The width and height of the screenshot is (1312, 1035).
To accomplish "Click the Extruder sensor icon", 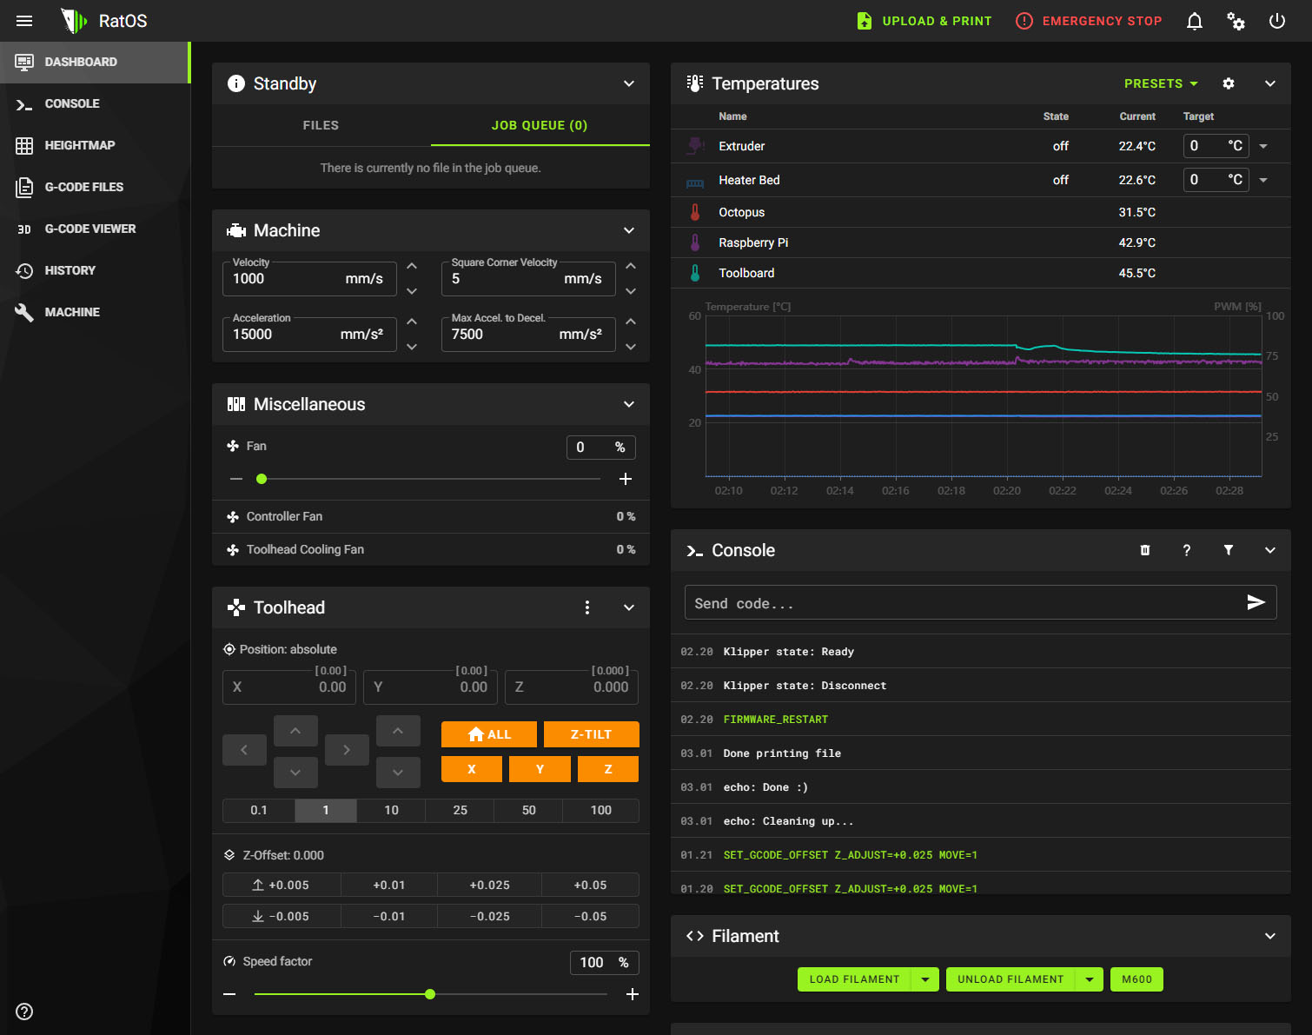I will 695,146.
